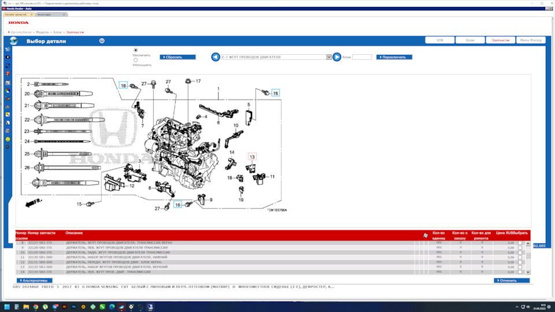The image size is (555, 312).
Task: Click the yellow note pencil sidebar icon
Action: (8, 114)
